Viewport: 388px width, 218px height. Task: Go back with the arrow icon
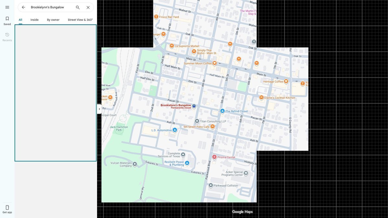click(24, 7)
